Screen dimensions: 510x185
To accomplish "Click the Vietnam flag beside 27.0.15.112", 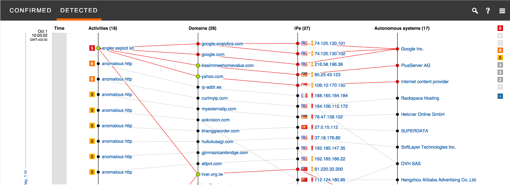I will coord(304,127).
